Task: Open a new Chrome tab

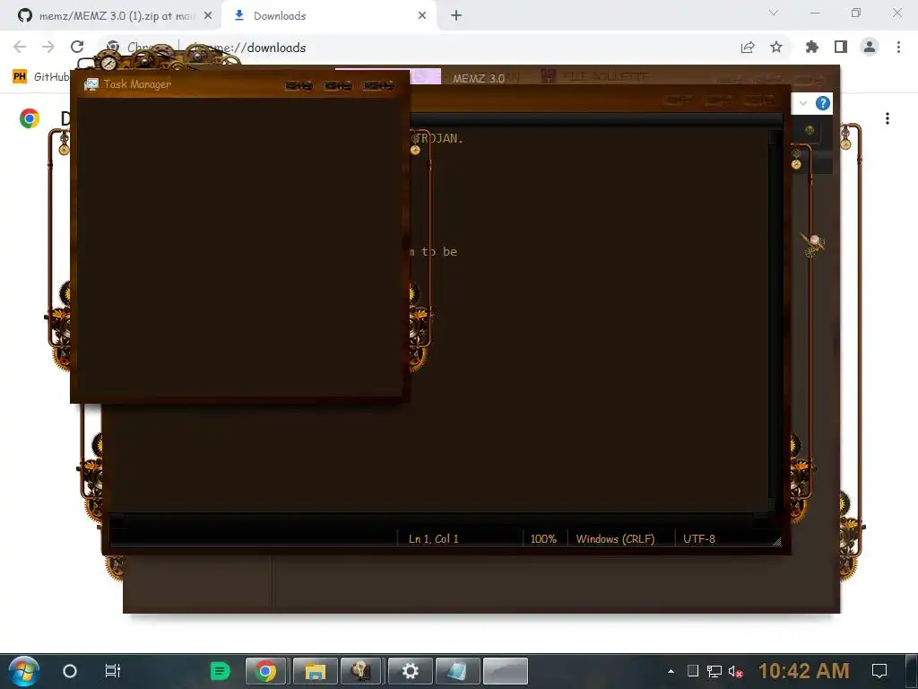Action: (x=456, y=16)
